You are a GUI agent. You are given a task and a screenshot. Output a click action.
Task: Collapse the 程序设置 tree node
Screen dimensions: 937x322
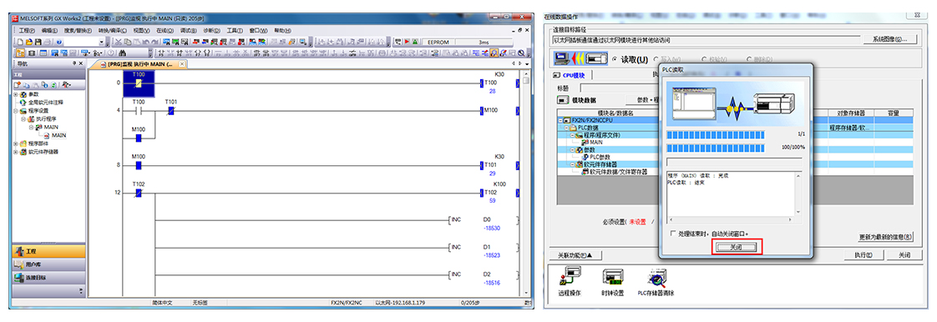click(x=16, y=110)
